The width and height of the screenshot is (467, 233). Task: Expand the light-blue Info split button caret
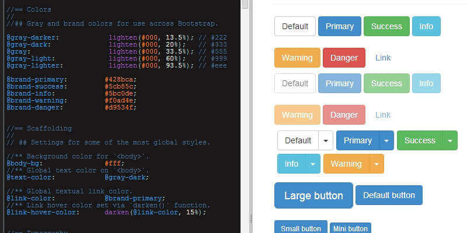(313, 164)
